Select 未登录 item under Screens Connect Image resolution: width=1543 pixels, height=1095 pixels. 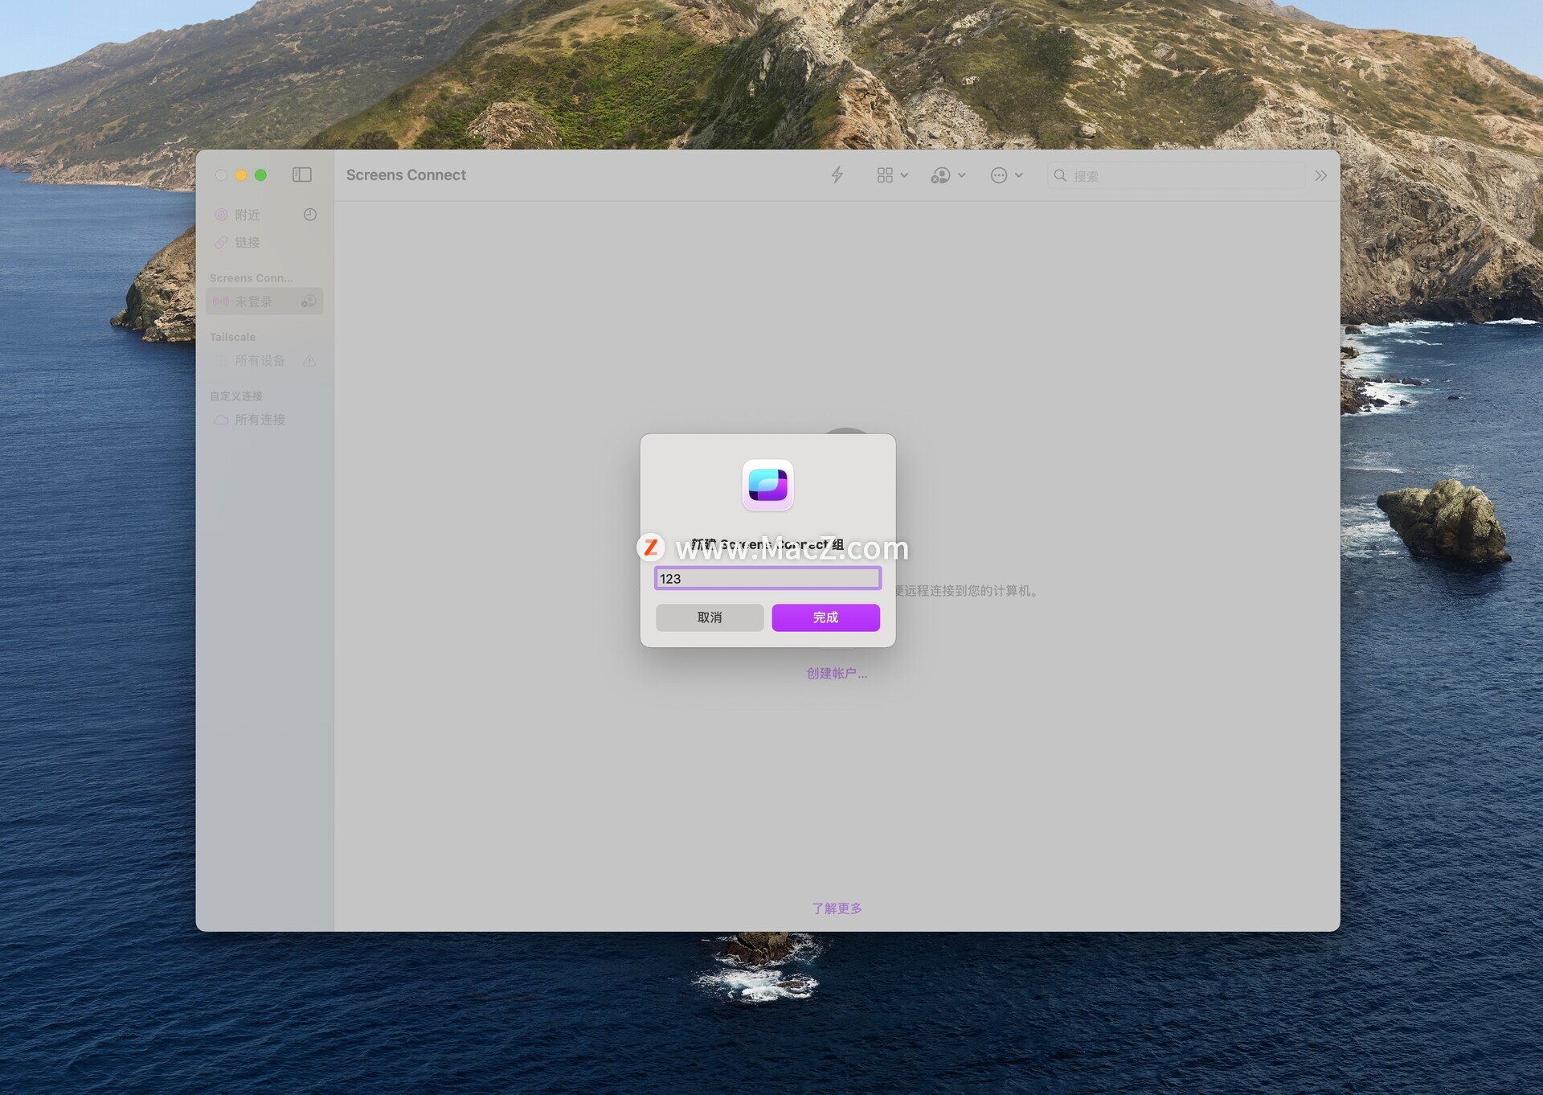253,301
